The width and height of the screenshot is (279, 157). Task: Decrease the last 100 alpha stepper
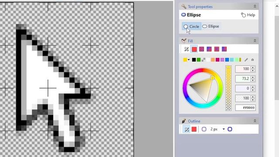click(x=253, y=100)
